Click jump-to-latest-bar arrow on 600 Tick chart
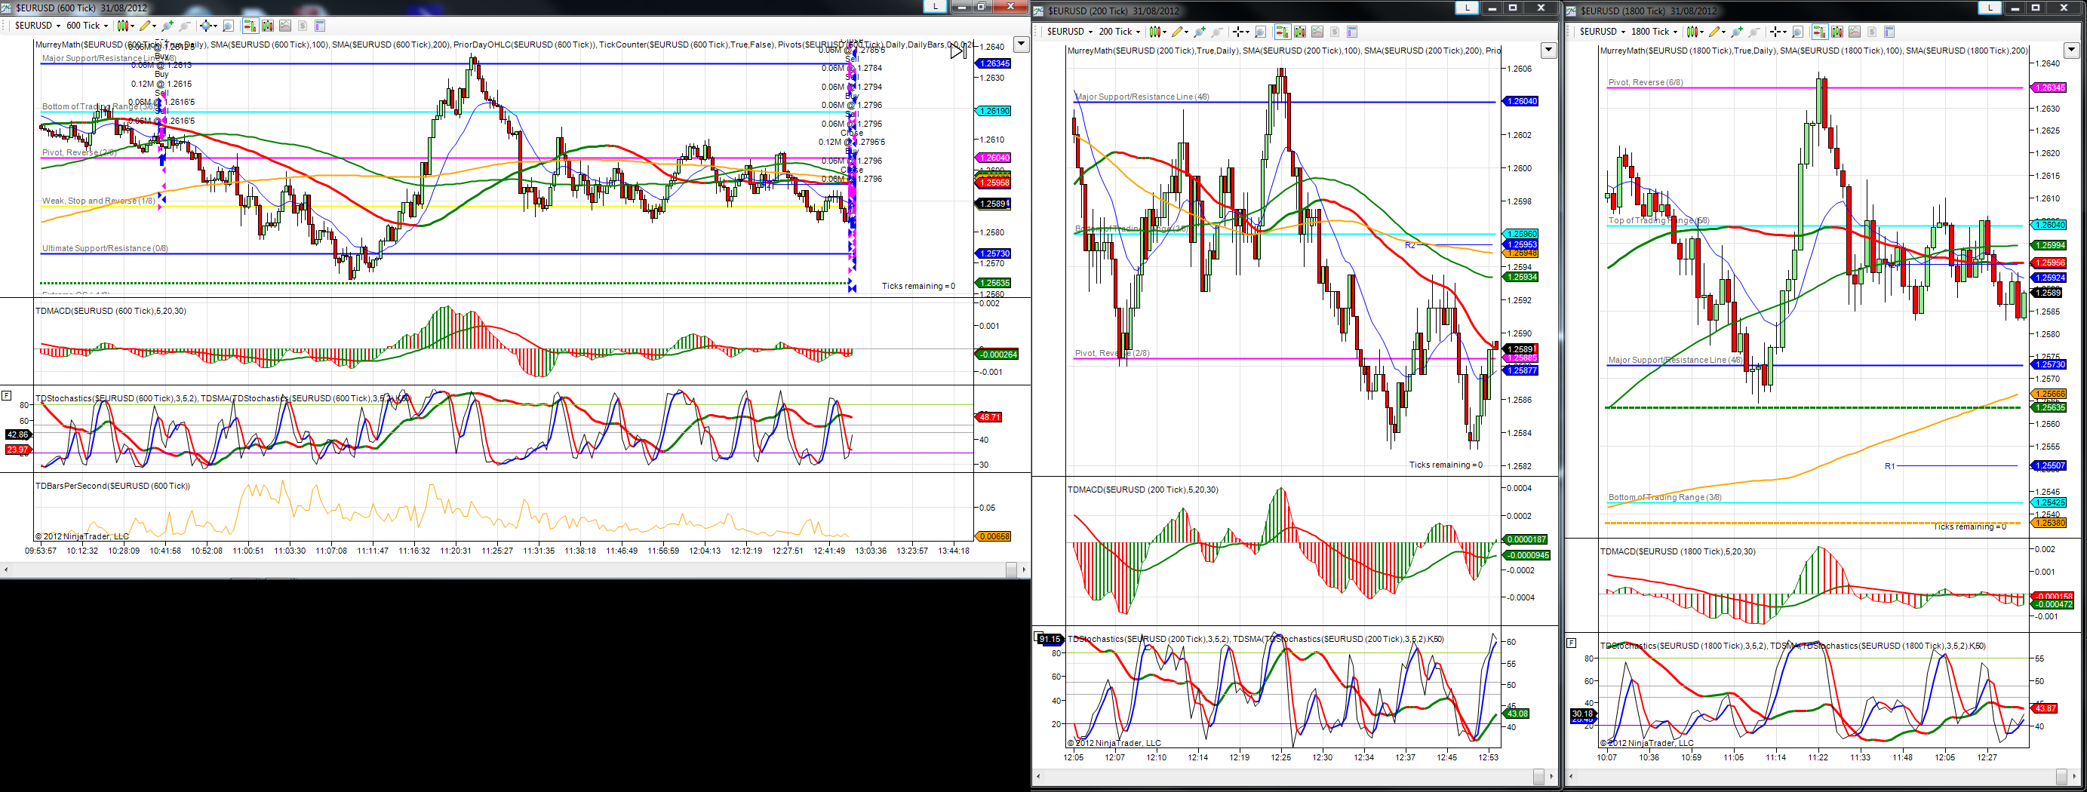2087x792 pixels. [x=957, y=51]
